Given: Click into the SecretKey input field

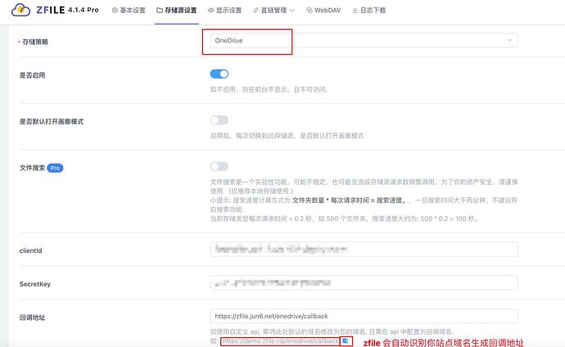Looking at the screenshot, I should click(364, 282).
